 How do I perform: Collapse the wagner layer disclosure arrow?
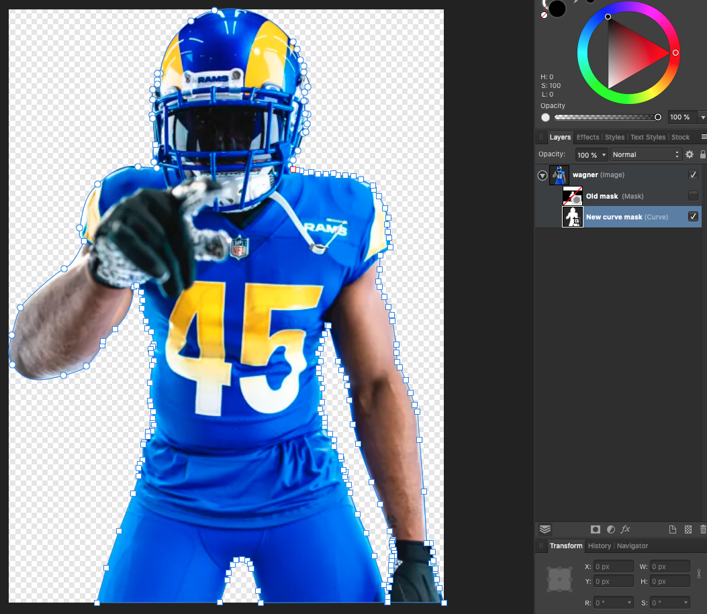point(543,175)
